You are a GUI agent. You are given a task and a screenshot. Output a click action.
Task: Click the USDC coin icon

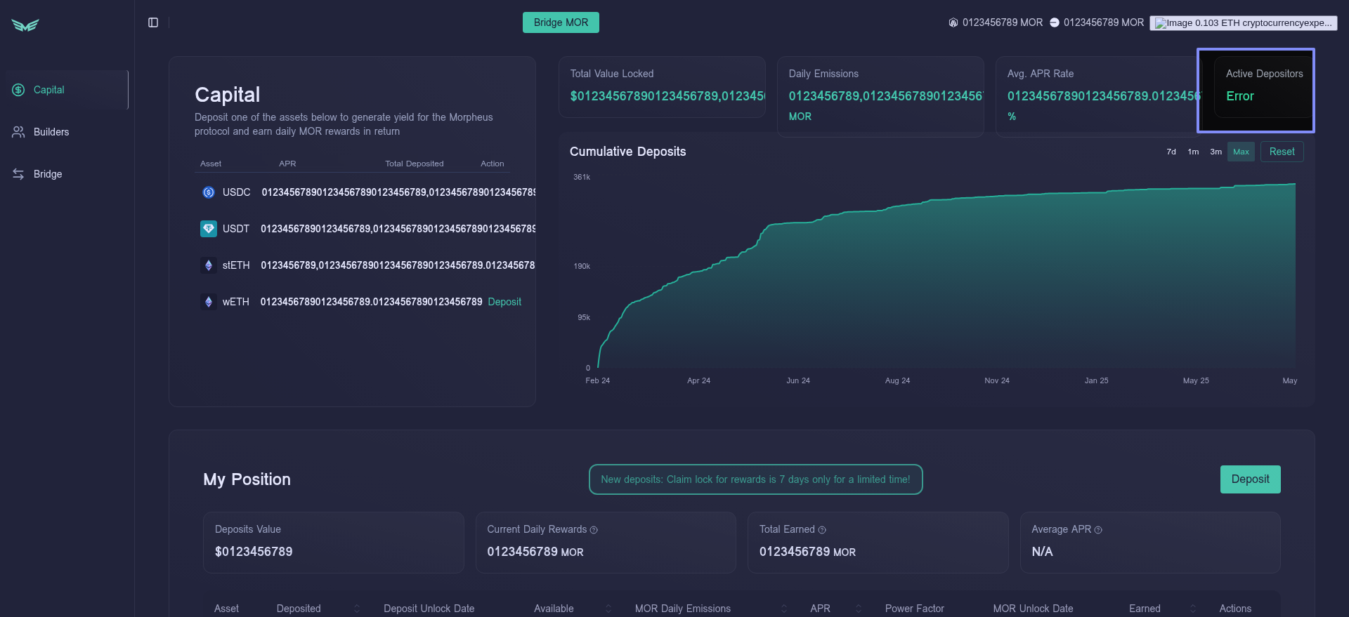point(209,192)
